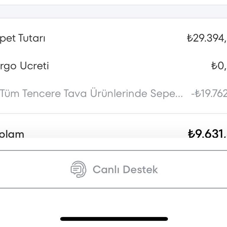This screenshot has width=227, height=227.
Task: Click the Turkish lira symbol before 29.394
Action: pyautogui.click(x=190, y=38)
